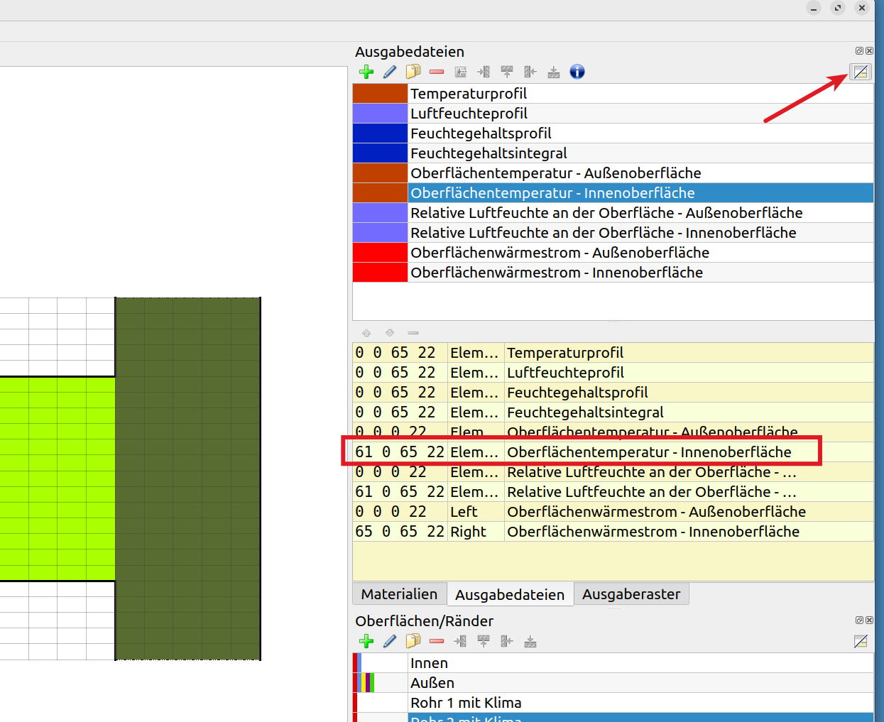Close the Oberflächen/Ränder panel

[x=869, y=620]
